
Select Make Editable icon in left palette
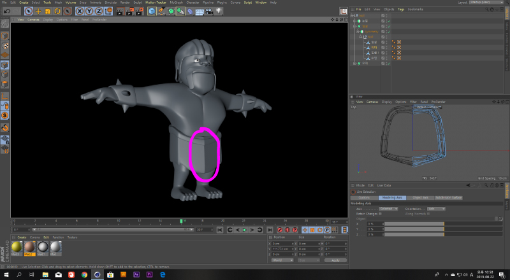pyautogui.click(x=4, y=24)
